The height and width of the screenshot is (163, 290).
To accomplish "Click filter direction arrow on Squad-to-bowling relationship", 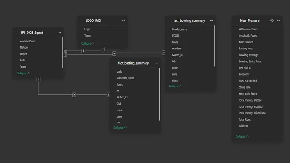I will 115,53.
